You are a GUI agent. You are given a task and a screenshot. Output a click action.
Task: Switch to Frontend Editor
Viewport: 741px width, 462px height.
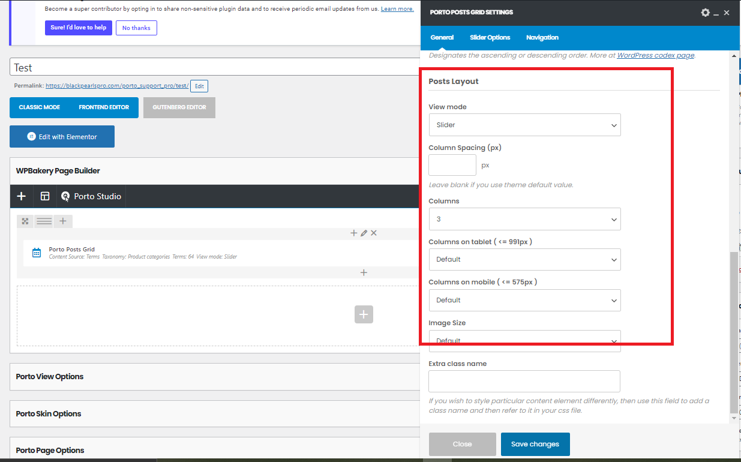point(104,107)
